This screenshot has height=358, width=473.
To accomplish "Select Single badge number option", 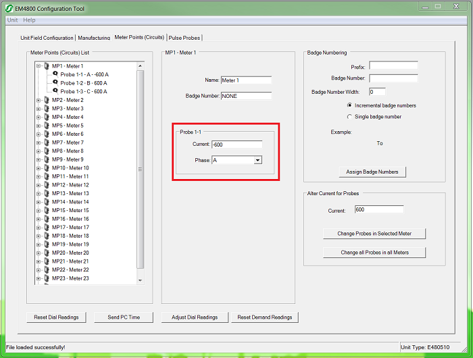I will [x=349, y=116].
